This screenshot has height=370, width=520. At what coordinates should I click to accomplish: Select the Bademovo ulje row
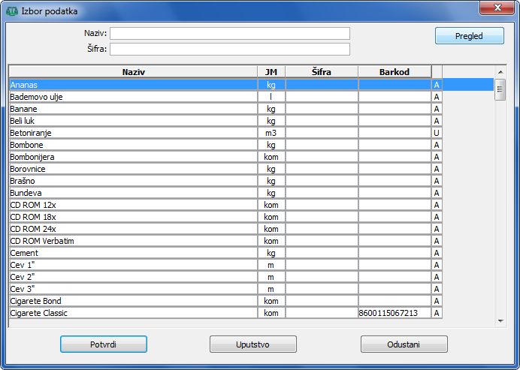pyautogui.click(x=132, y=97)
